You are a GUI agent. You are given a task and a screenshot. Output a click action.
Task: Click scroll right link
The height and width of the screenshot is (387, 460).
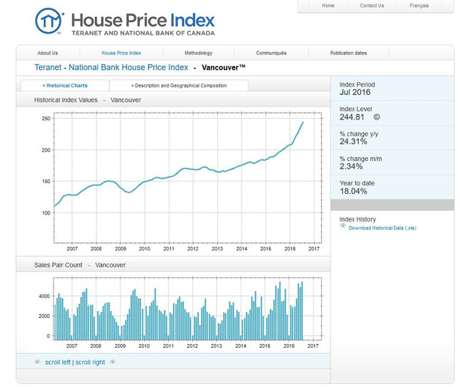[90, 362]
